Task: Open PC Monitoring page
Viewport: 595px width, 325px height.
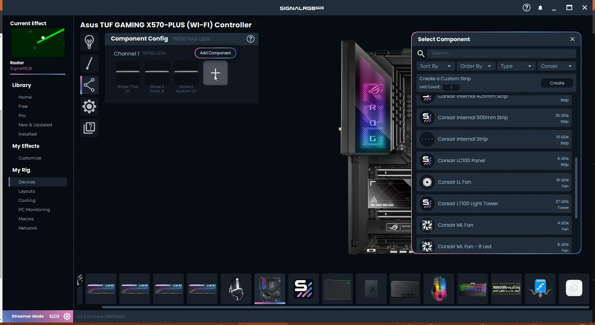Action: 34,209
